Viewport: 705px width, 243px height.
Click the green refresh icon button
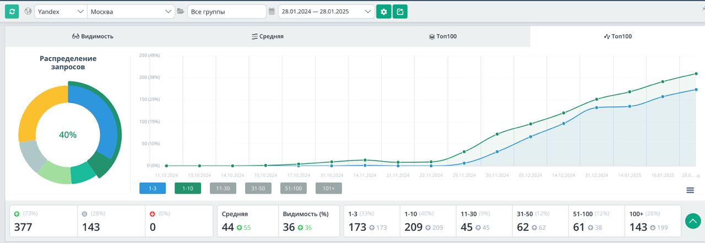[12, 12]
